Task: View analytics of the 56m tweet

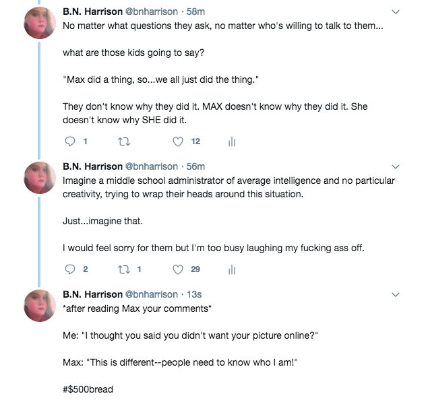Action: click(231, 269)
